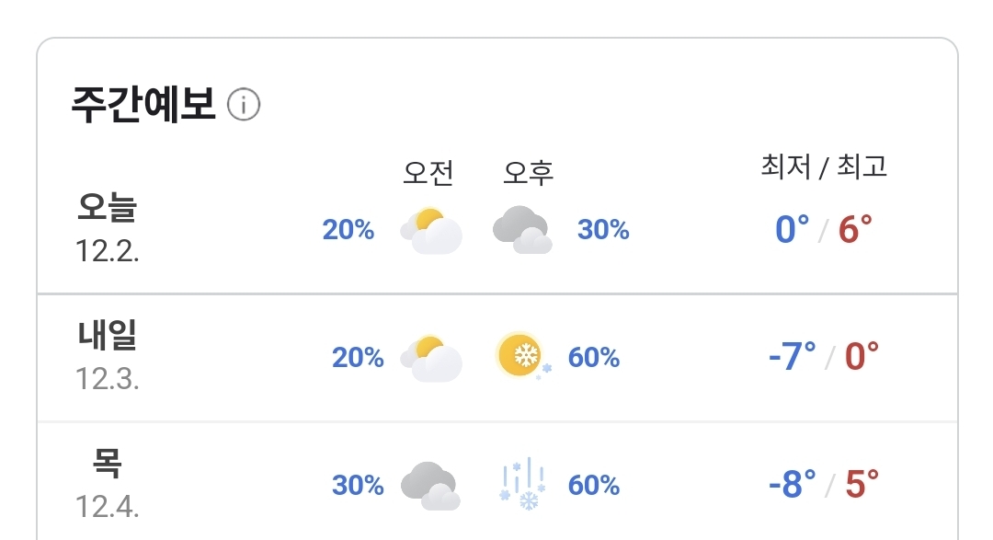Screen dimensions: 993x540
Task: Click the 오후 column header
Action: pyautogui.click(x=529, y=172)
